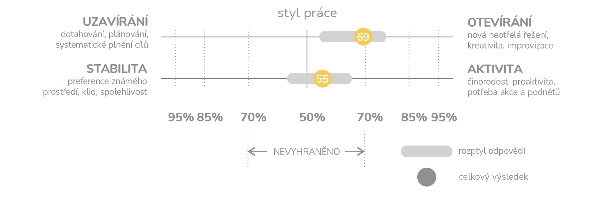The height and width of the screenshot is (206, 616).
Task: Click the rozptyl odpovědí gray legend bar
Action: (427, 151)
